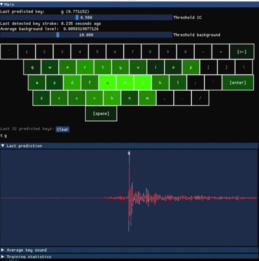Click the equals key on keyboard
This screenshot has height=261, width=259.
pyautogui.click(x=221, y=51)
